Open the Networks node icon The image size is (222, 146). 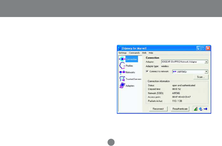pos(122,72)
